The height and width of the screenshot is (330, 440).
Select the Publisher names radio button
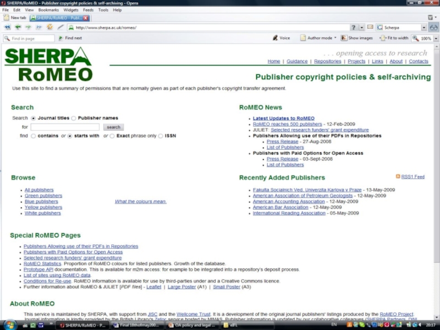point(74,118)
